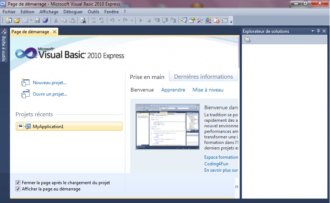Click the New Project toolbar icon

pos(8,20)
